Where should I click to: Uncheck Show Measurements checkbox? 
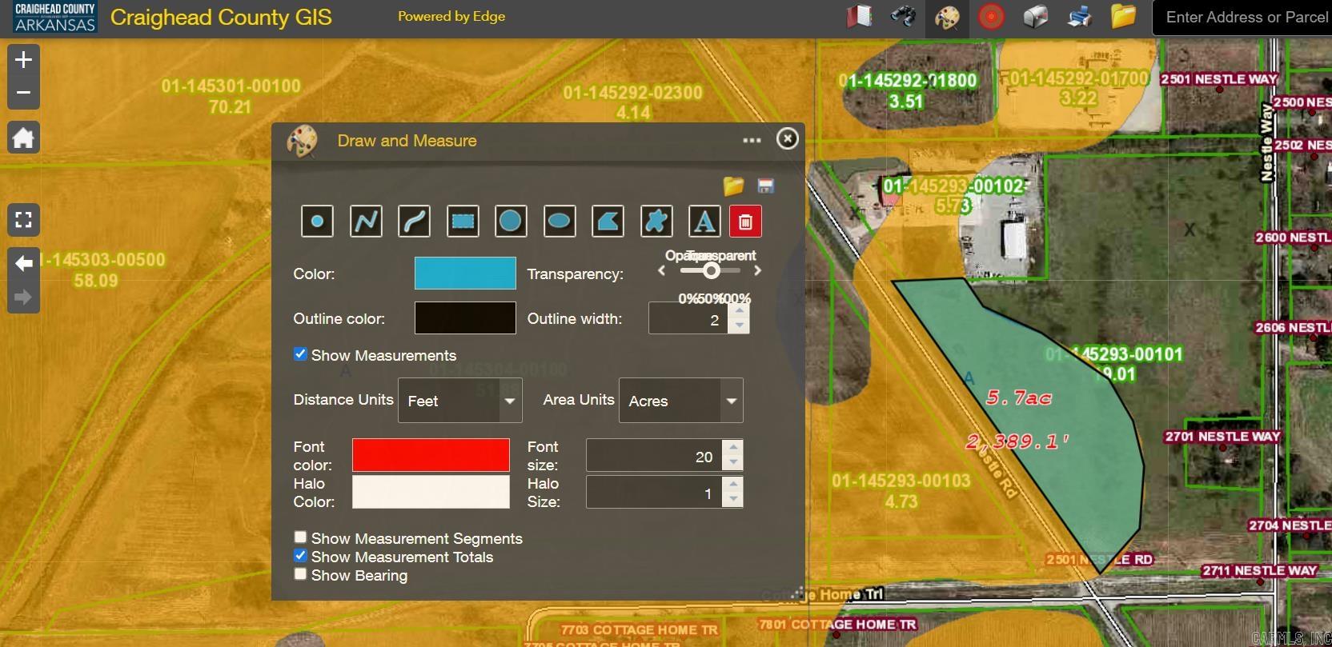[x=300, y=354]
